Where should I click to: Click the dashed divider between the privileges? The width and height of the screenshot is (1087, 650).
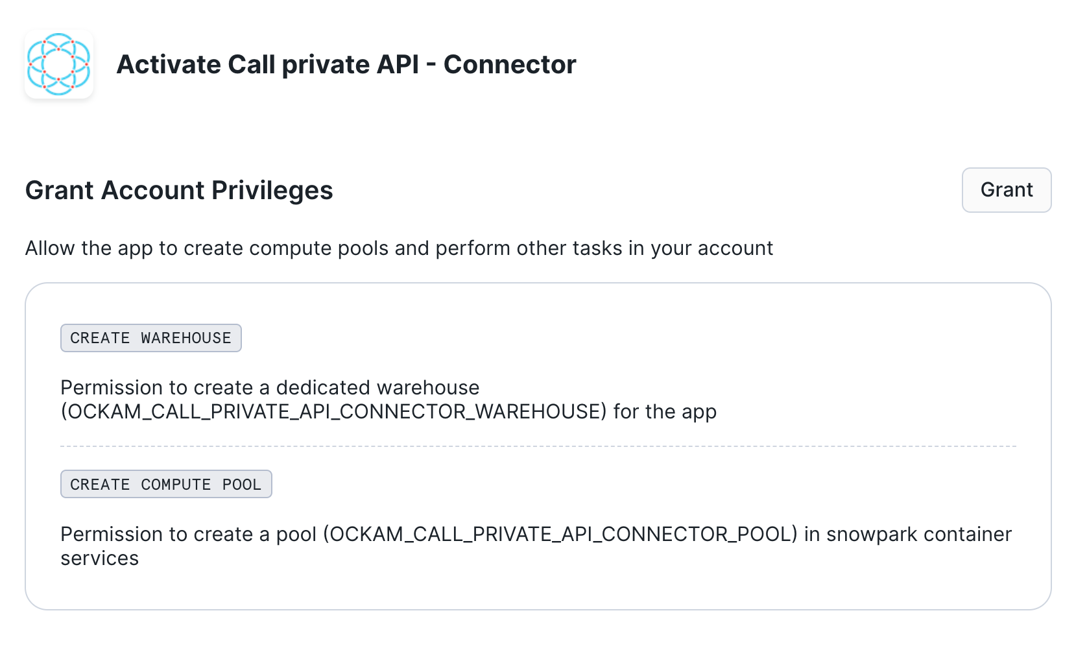[538, 446]
